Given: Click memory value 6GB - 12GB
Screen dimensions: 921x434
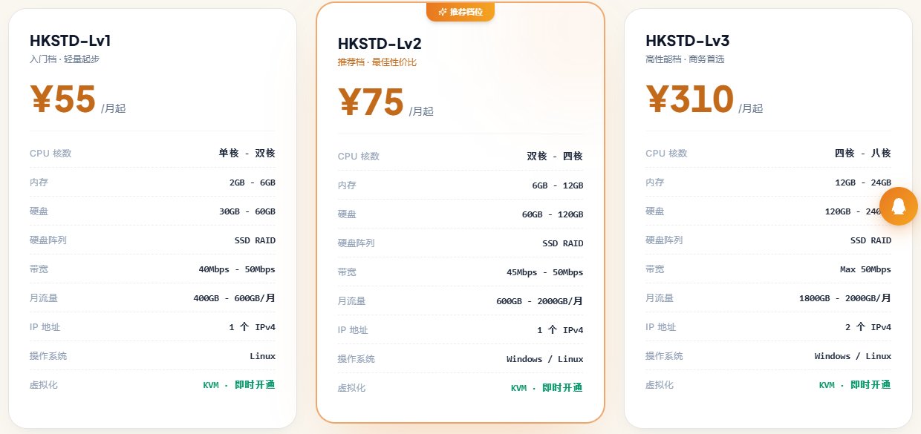Looking at the screenshot, I should pos(558,185).
